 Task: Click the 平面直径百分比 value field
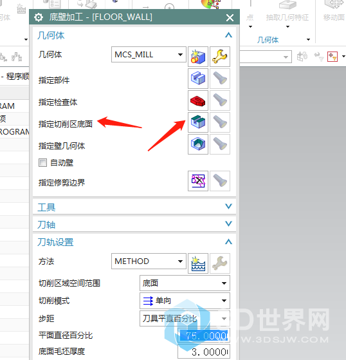204,336
